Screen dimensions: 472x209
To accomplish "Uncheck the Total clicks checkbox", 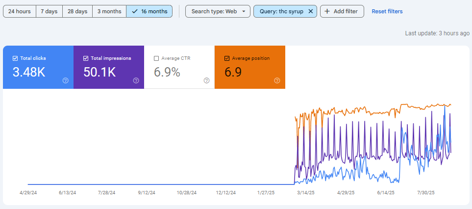I will 16,58.
